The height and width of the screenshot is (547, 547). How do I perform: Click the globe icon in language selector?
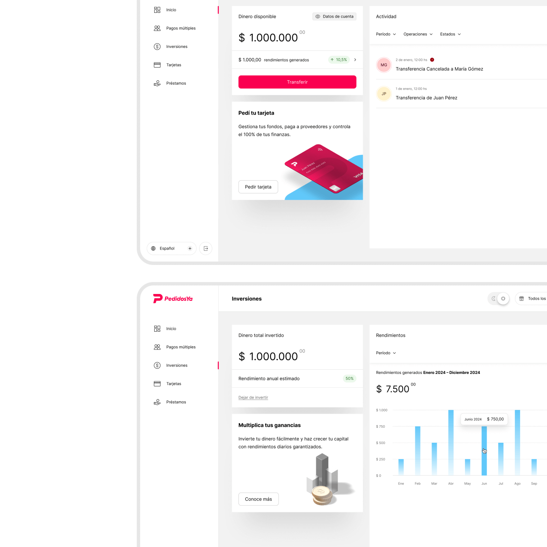(x=153, y=248)
